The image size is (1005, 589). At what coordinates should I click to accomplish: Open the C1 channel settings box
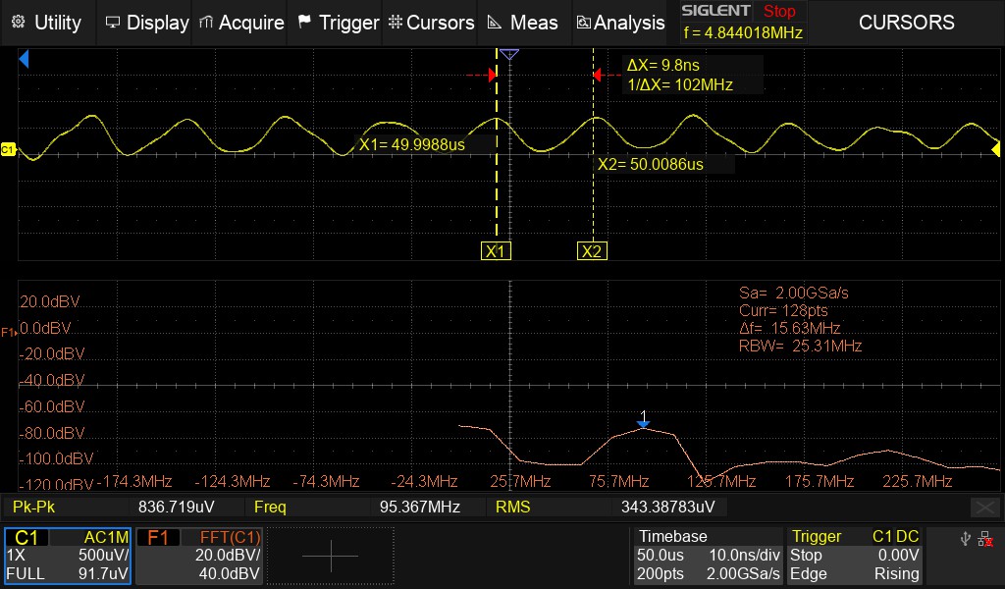point(68,556)
